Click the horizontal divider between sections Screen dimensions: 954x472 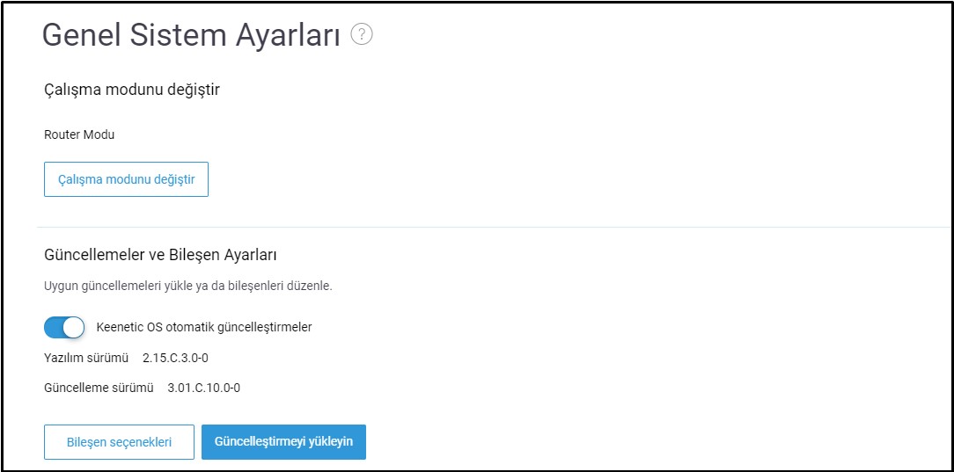point(494,227)
